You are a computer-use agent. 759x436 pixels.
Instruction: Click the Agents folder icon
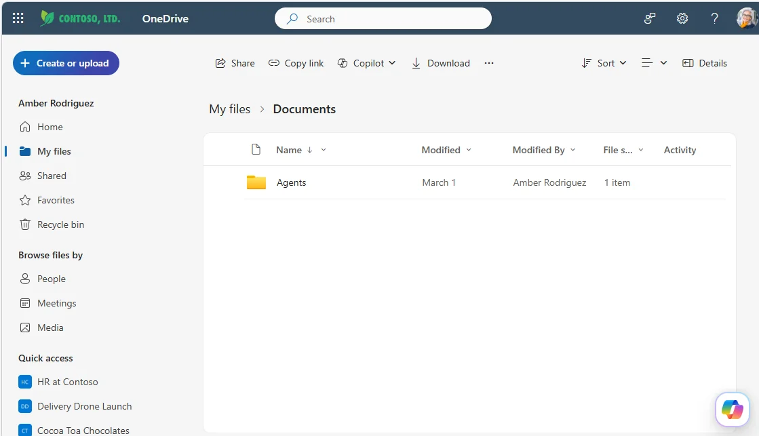tap(256, 182)
